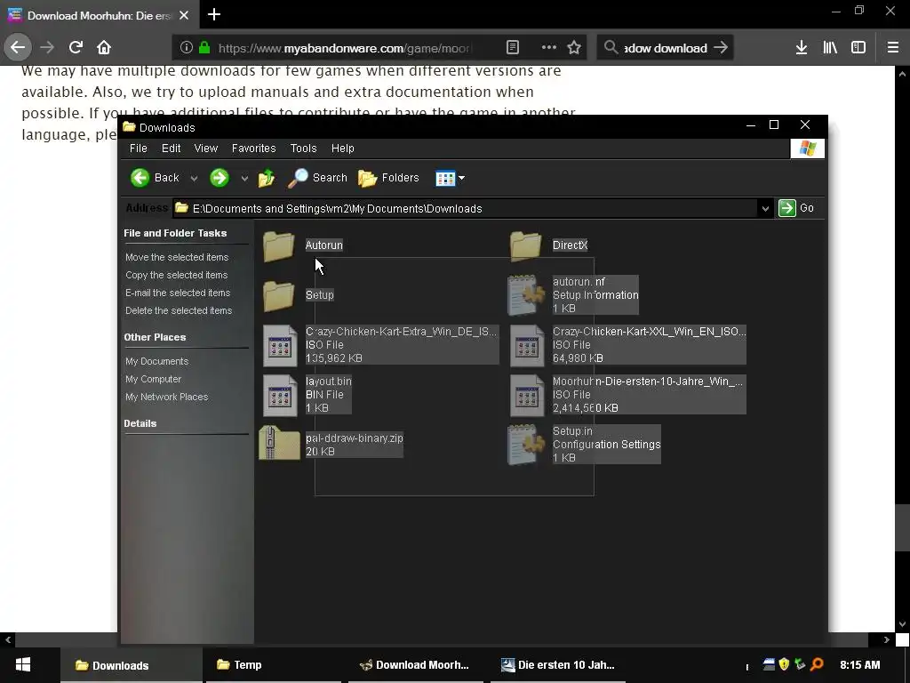Select the Crazy-Chicken-Kart-XXL ISO file icon

(x=527, y=346)
